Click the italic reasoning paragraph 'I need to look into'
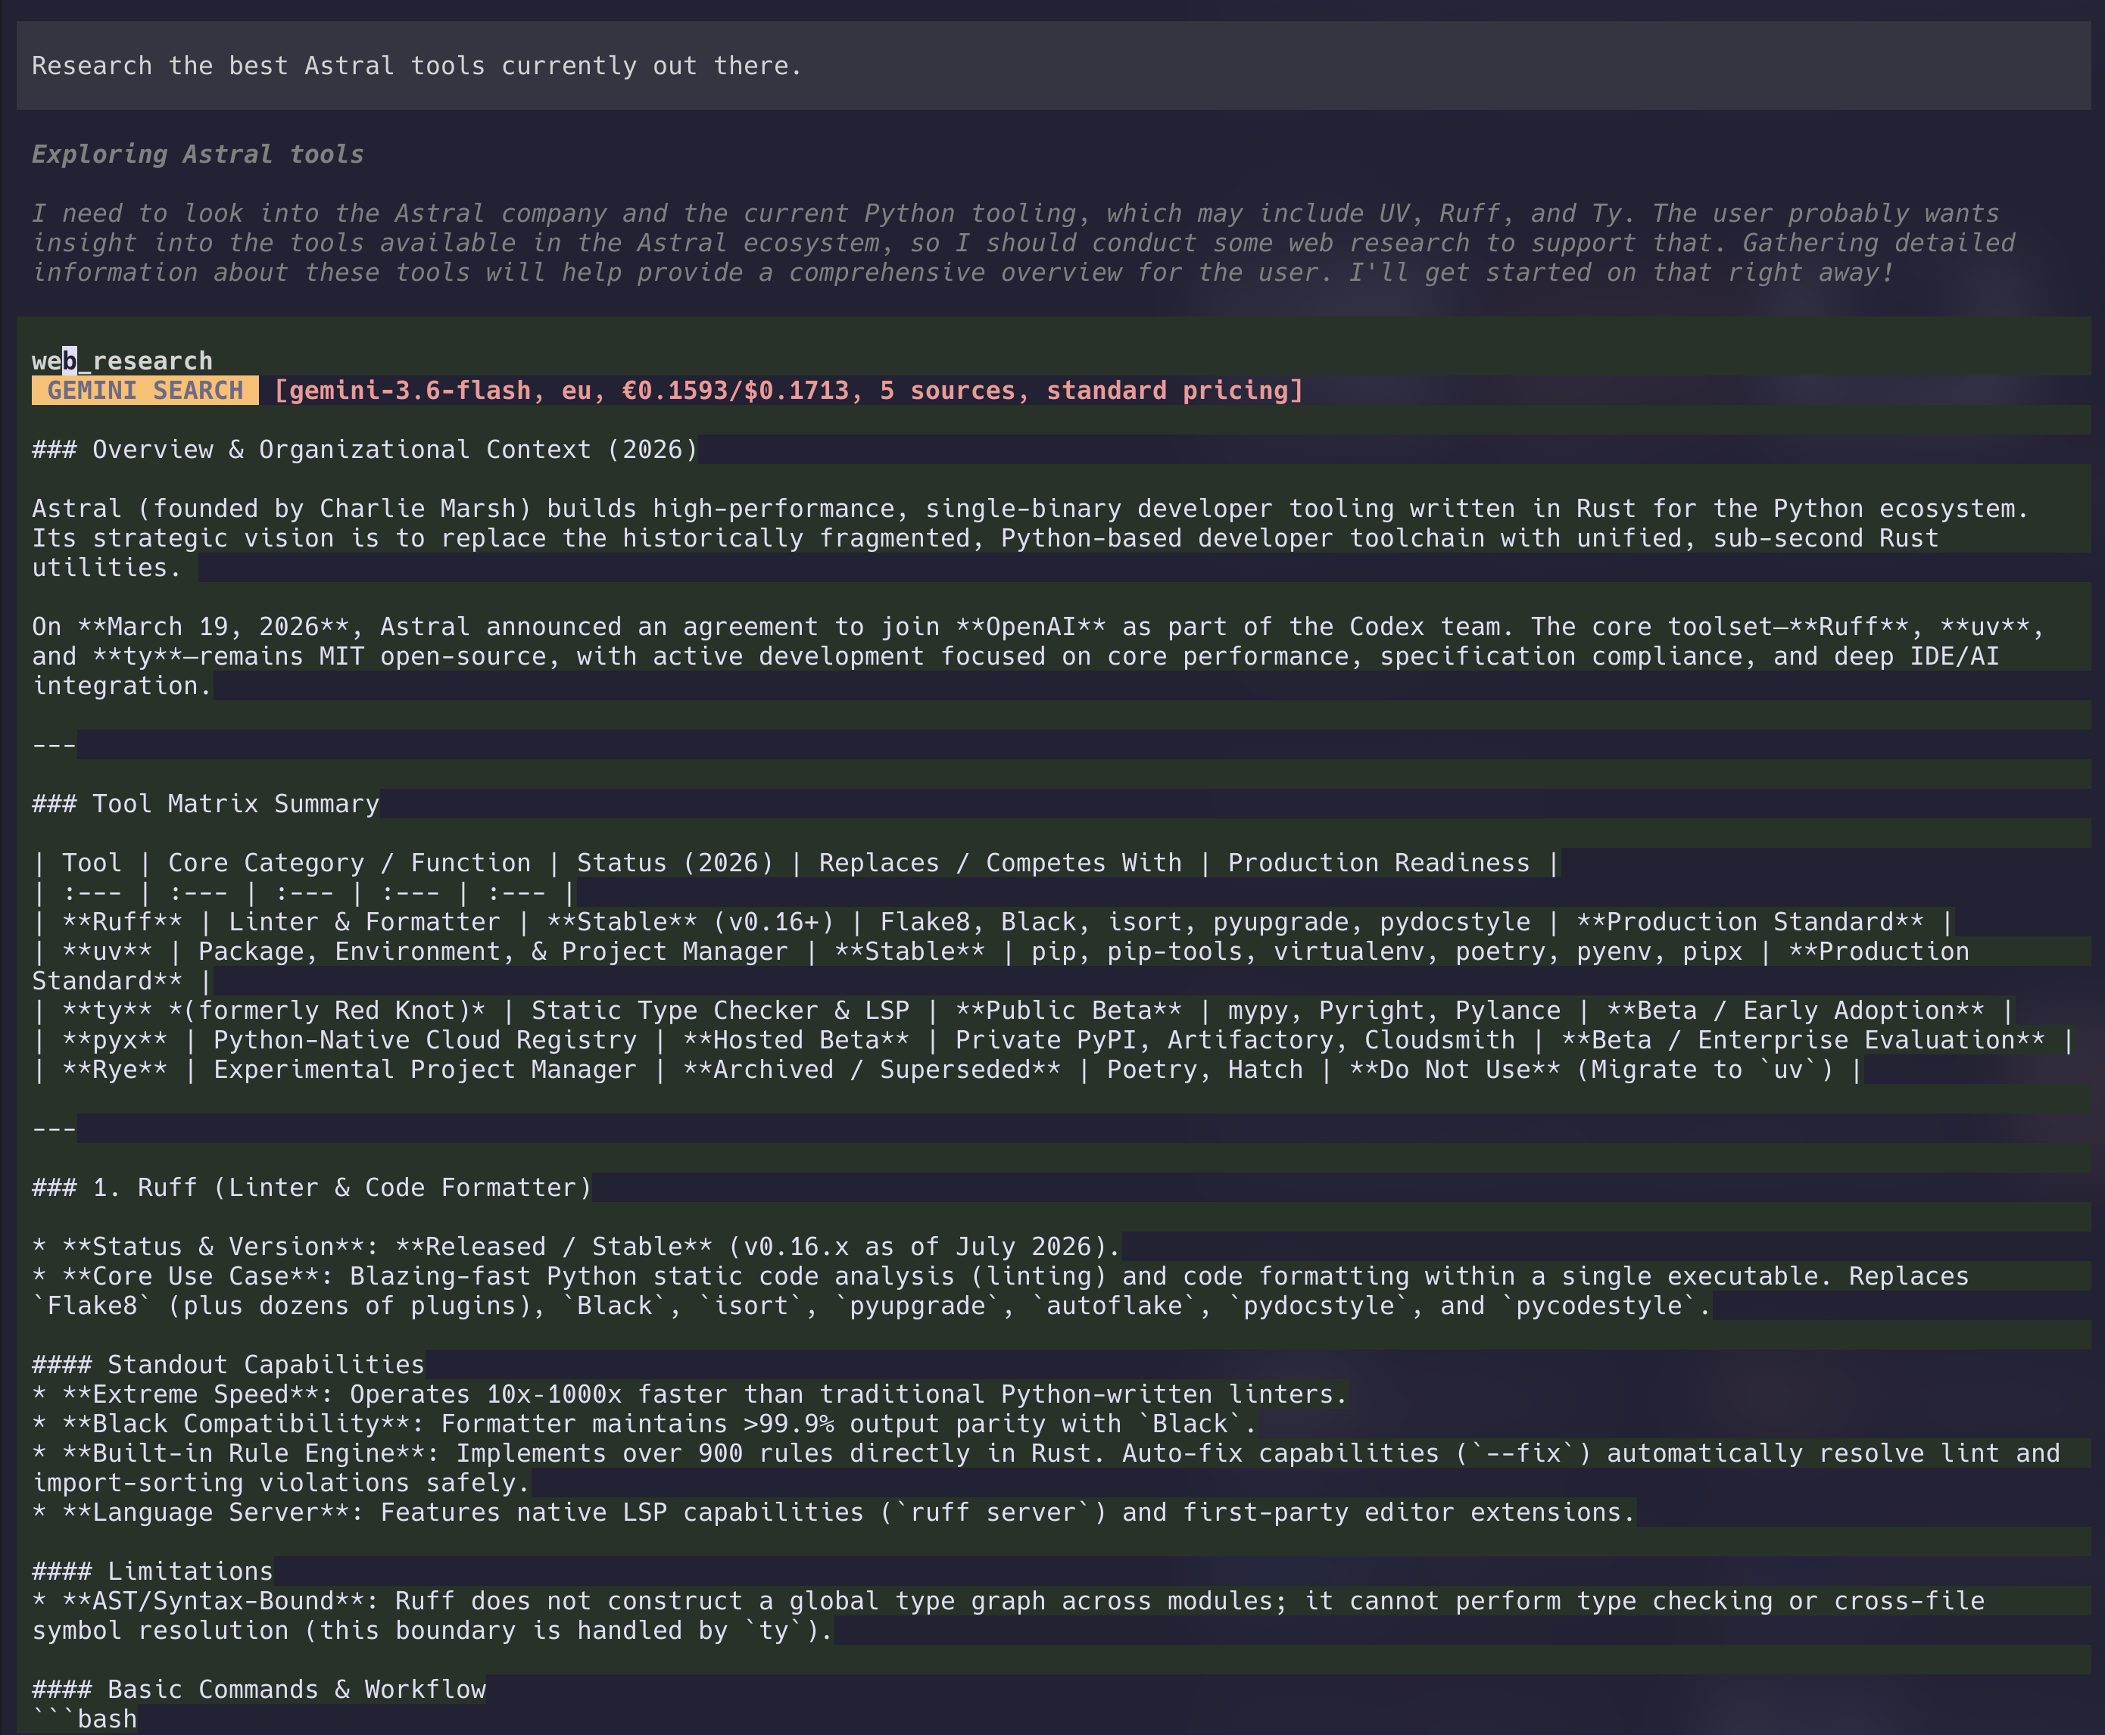This screenshot has height=1735, width=2105. click(1024, 243)
